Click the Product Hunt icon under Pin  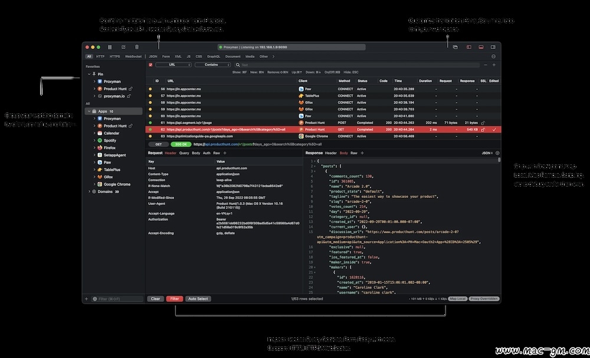coord(100,89)
